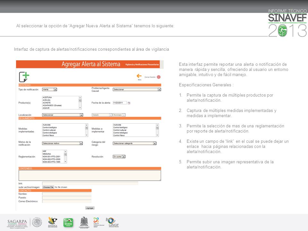The image size is (308, 231).
Task: Click the Choose File button
Action: tap(48, 187)
